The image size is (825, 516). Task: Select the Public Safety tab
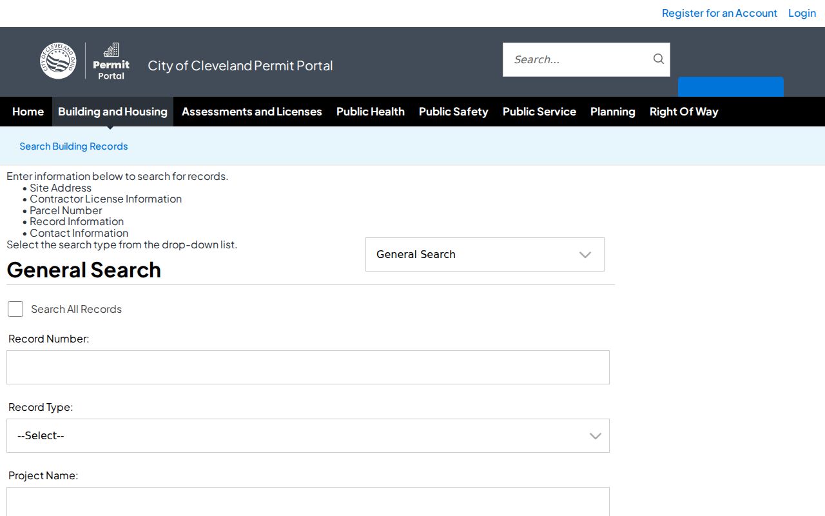(x=454, y=112)
